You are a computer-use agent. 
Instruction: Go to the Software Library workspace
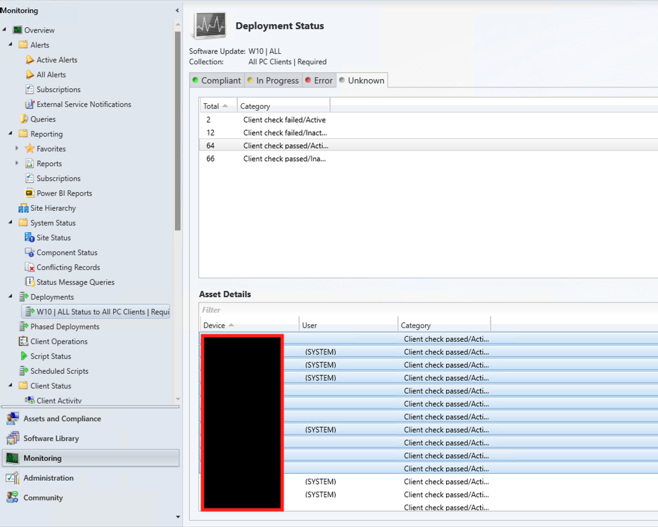(51, 439)
